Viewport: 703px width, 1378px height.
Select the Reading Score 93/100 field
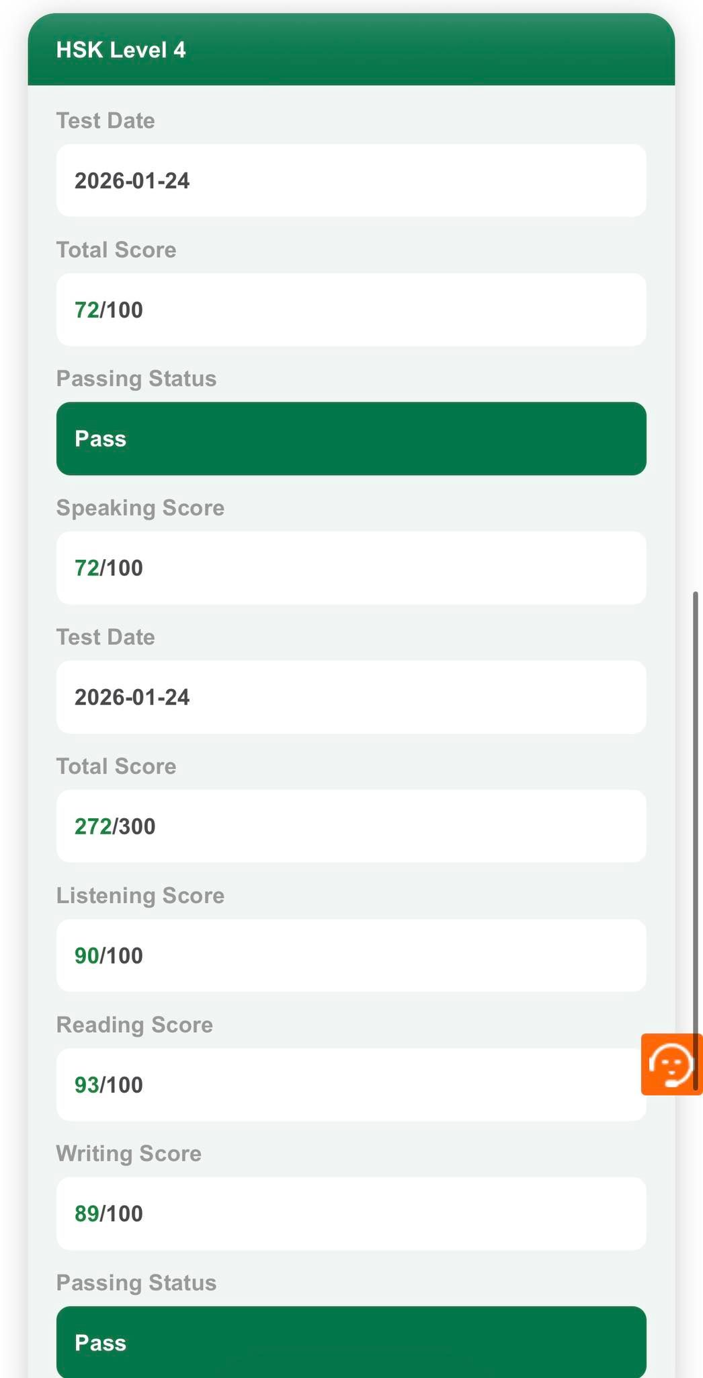[x=351, y=1085]
